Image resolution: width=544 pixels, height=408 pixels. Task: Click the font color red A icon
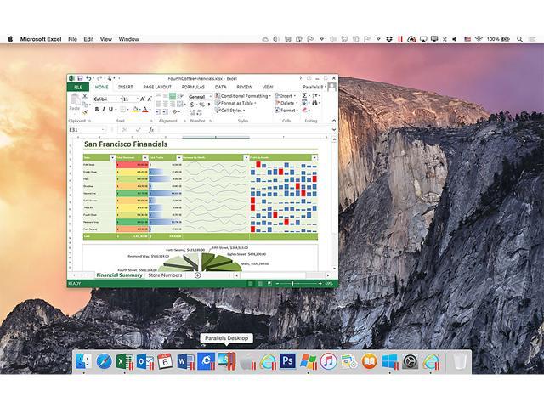point(144,109)
